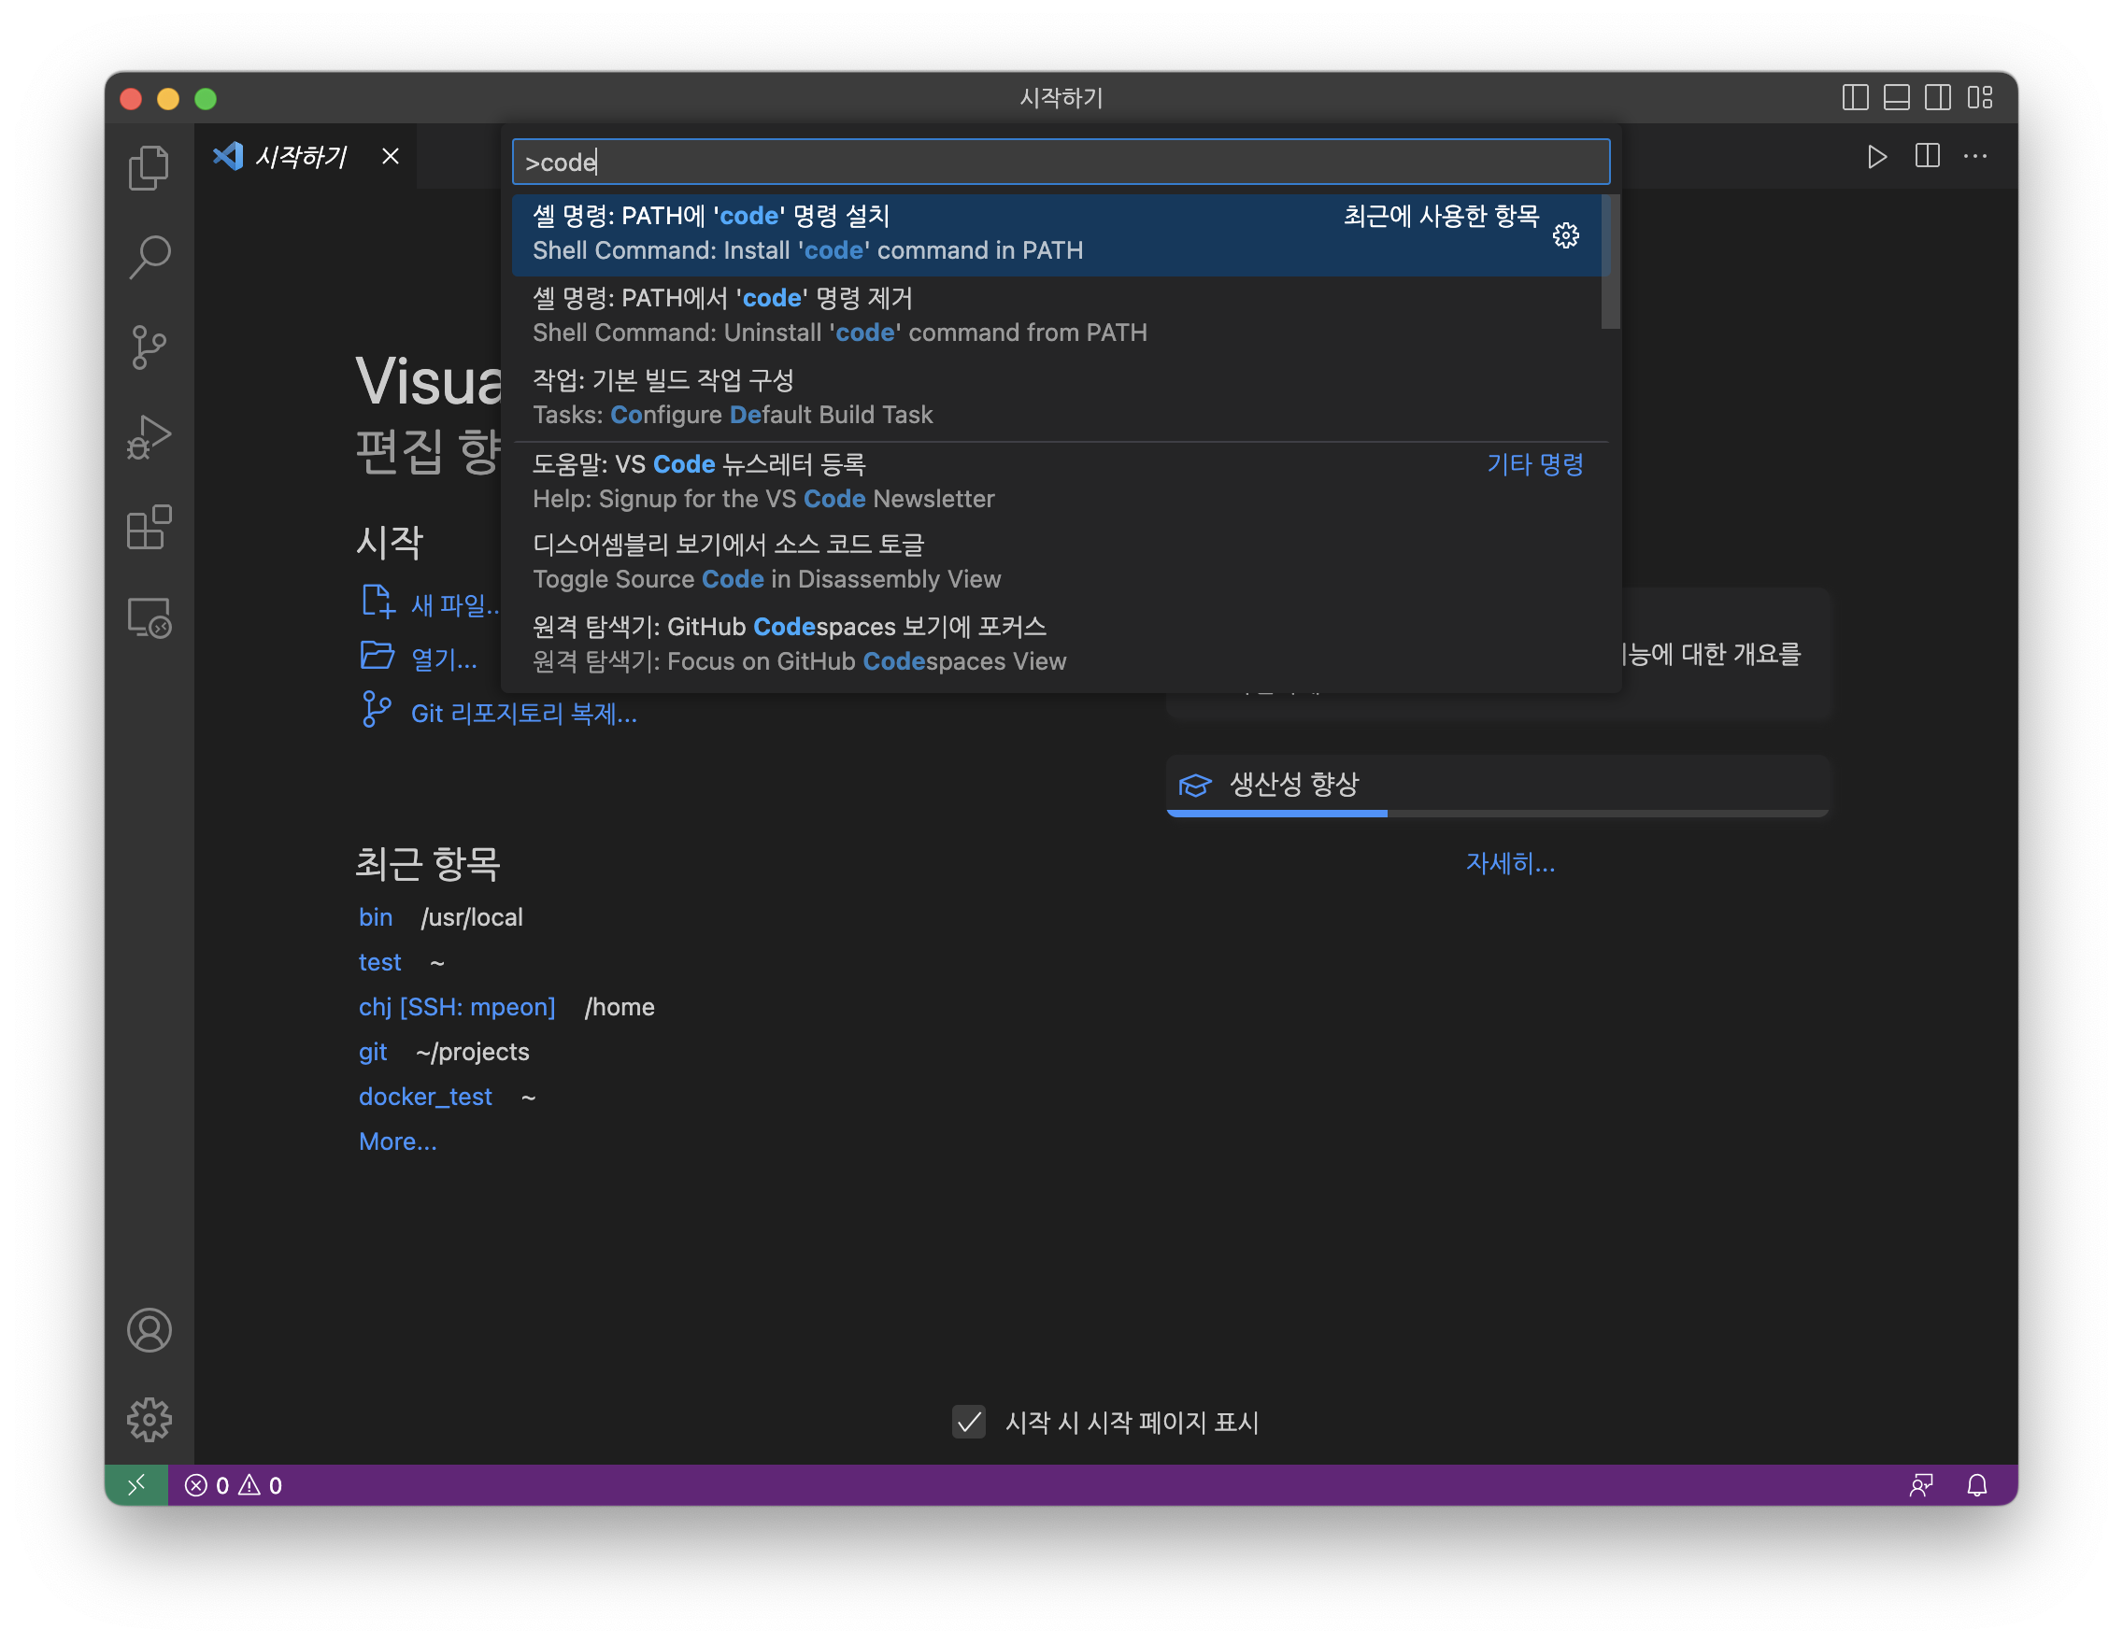
Task: Click the command palette input field
Action: pyautogui.click(x=1061, y=163)
